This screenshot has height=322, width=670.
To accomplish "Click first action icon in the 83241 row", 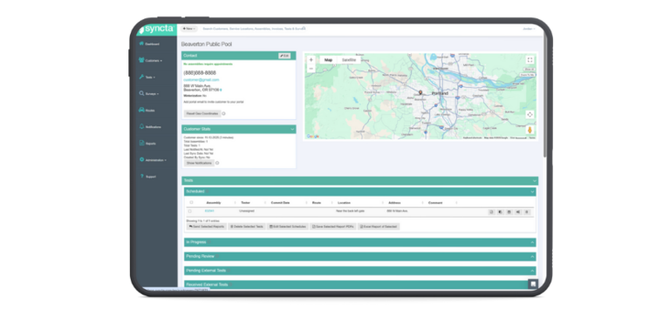I will pos(491,212).
